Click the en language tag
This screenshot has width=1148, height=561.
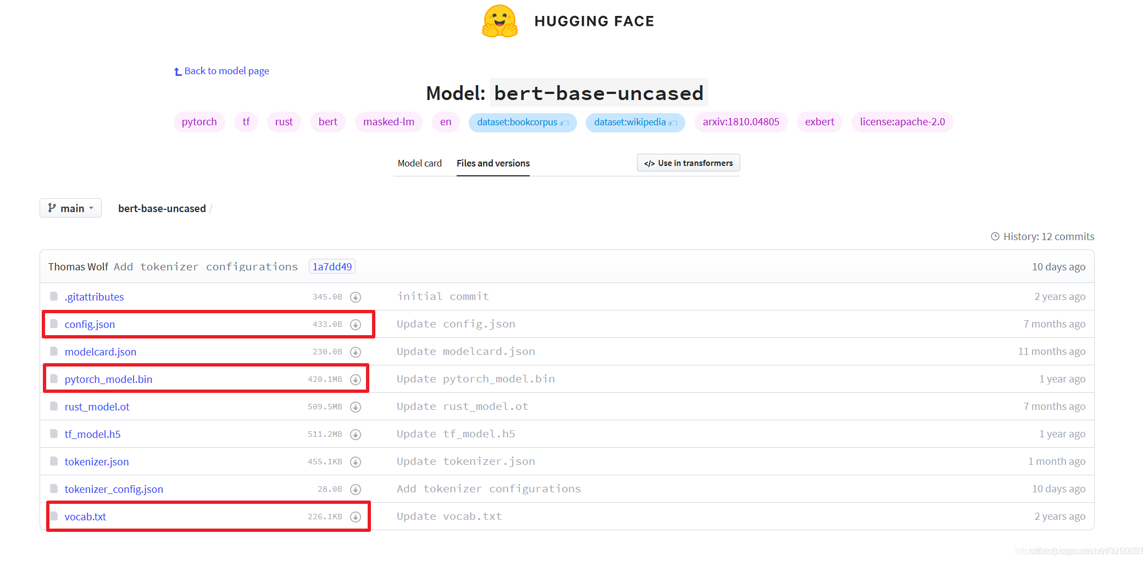[446, 122]
